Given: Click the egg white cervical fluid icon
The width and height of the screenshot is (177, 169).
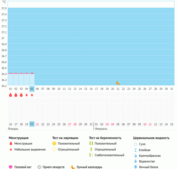Looking at the screenshot, I should pos(135,167).
